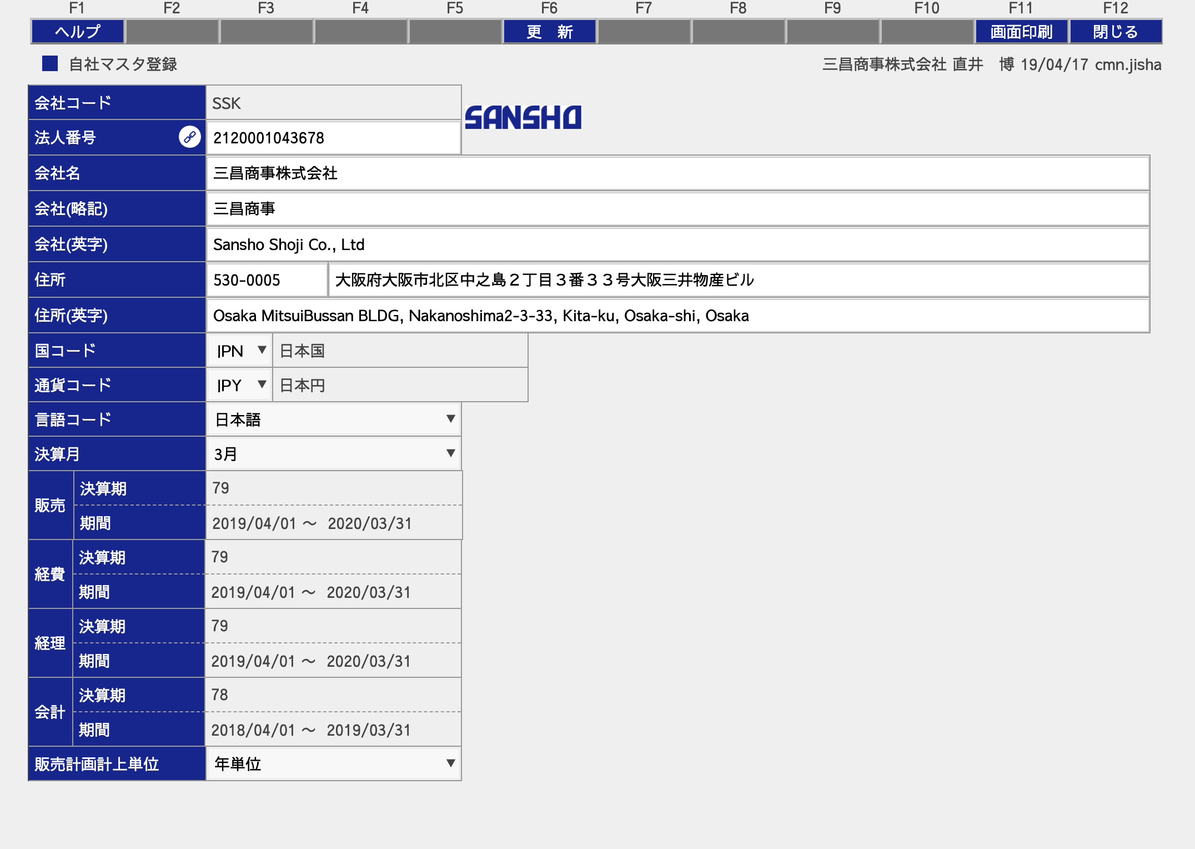Expand the 決算月 3月 dropdown

334,454
